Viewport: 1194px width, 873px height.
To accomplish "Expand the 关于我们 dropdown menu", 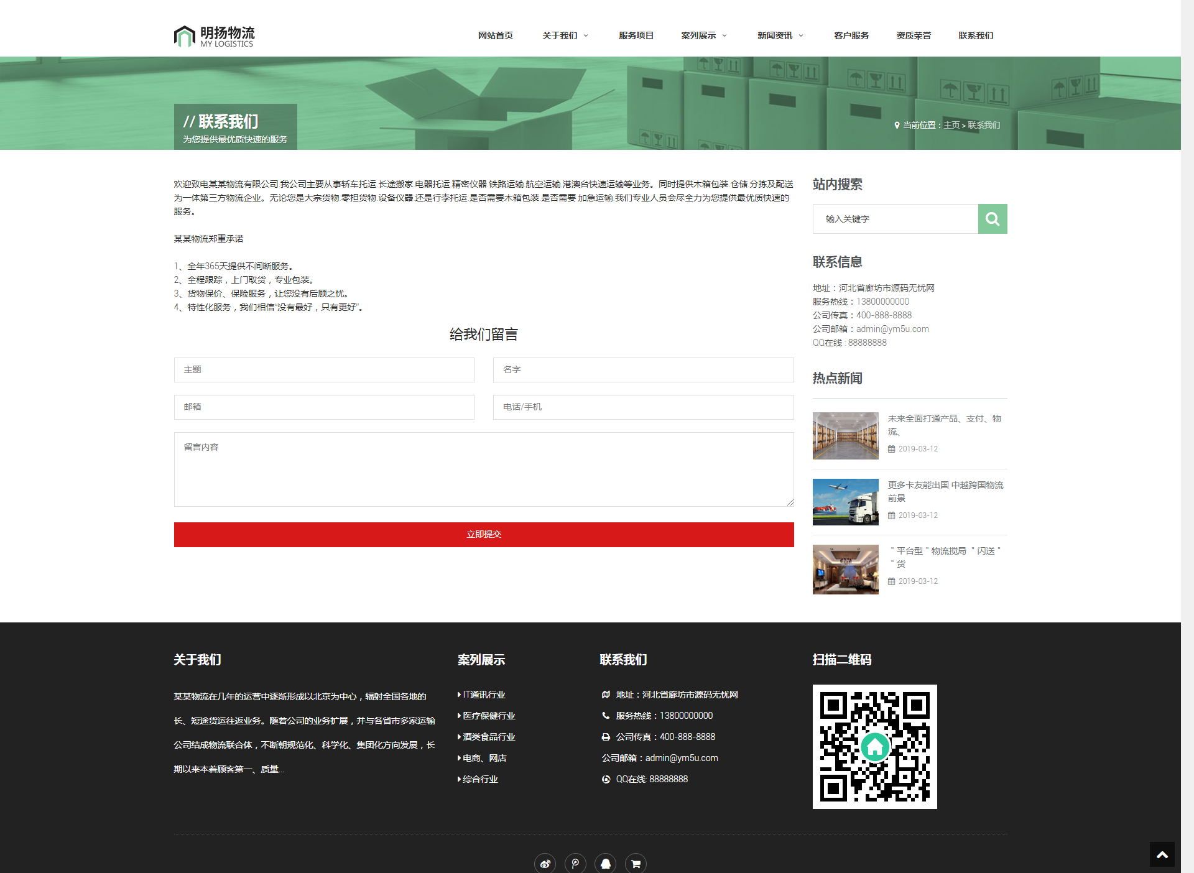I will [565, 35].
